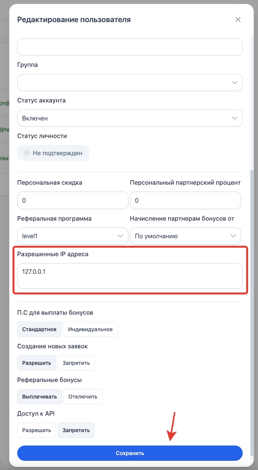Select Индивидуальное payout option

[90, 329]
